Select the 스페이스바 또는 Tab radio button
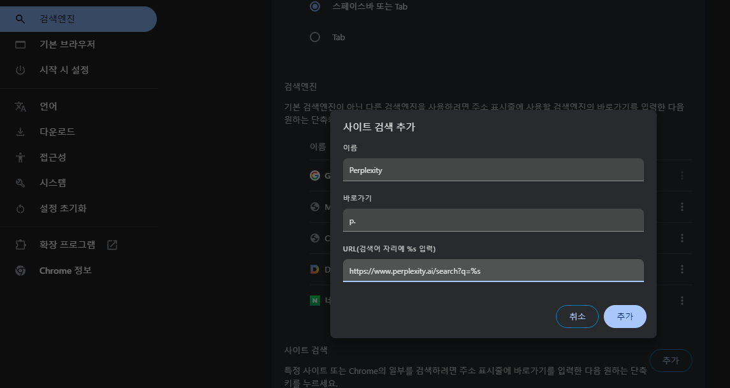The width and height of the screenshot is (730, 388). 315,6
